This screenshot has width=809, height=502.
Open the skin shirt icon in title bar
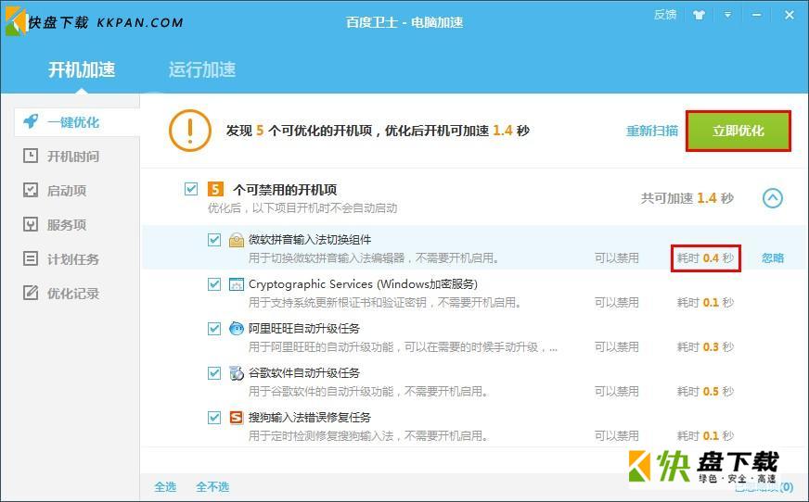point(700,15)
